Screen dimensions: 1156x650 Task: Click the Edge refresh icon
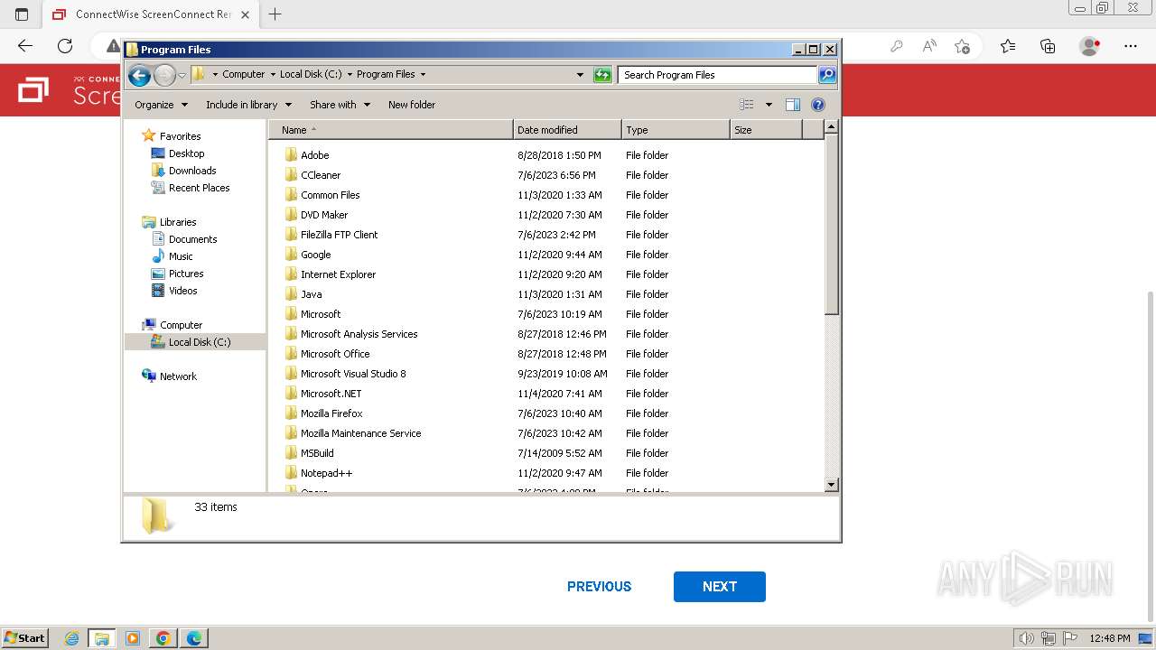65,46
